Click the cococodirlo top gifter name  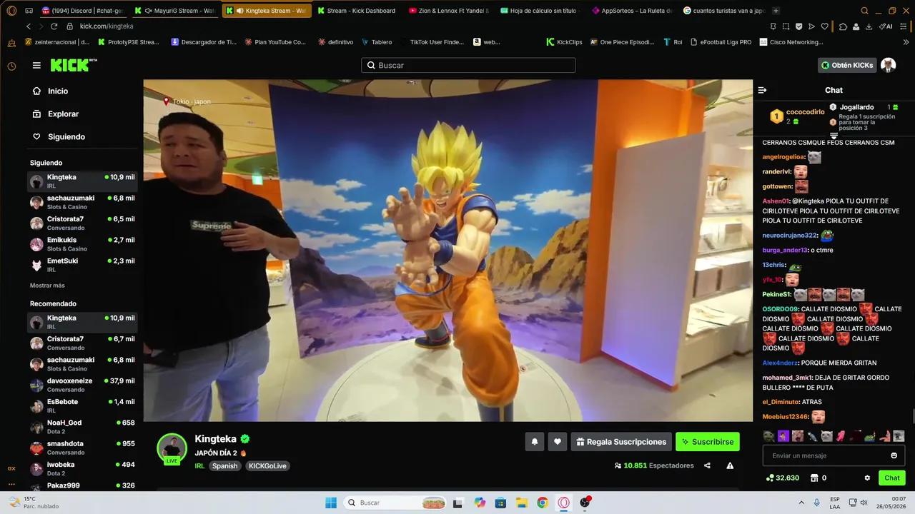[x=805, y=112]
